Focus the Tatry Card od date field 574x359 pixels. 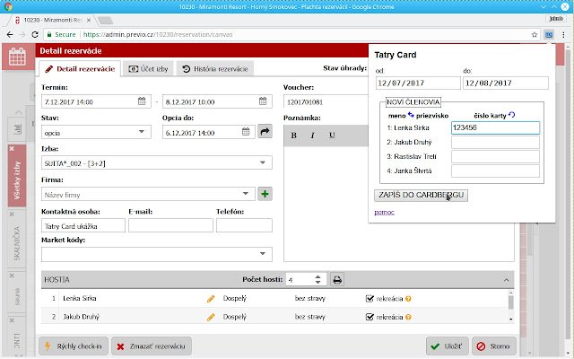tap(418, 83)
